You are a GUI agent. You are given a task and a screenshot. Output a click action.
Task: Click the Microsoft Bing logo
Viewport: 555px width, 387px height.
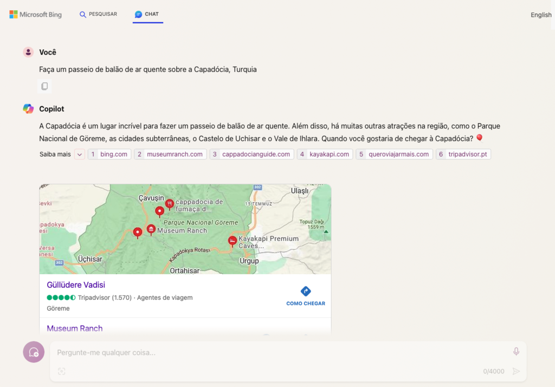[x=35, y=15]
